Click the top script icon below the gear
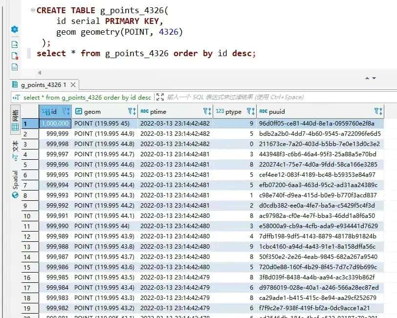This screenshot has width=397, height=318. point(15,44)
